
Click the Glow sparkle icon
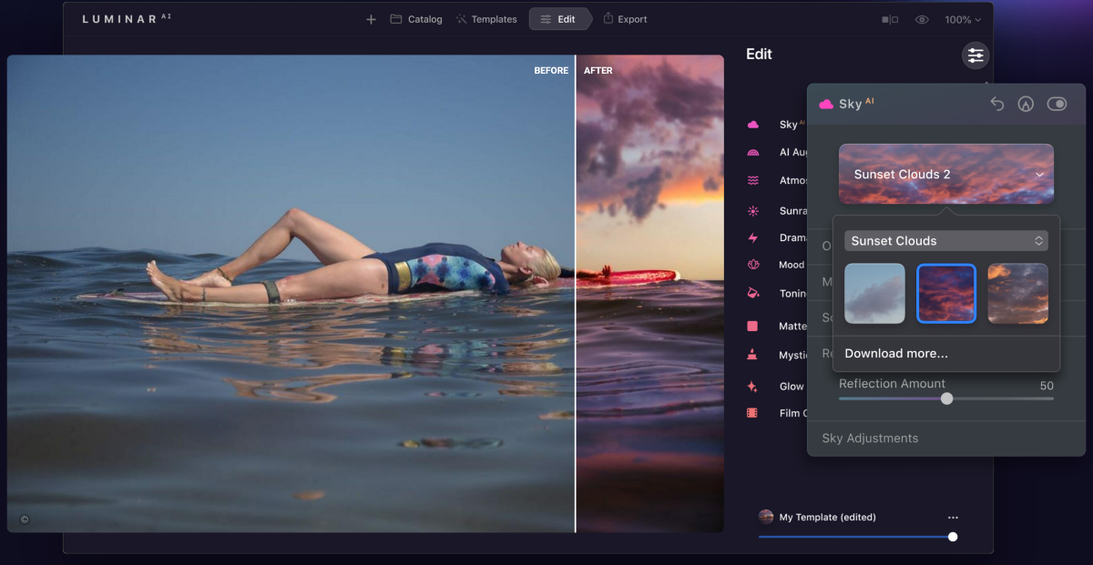[x=752, y=387]
